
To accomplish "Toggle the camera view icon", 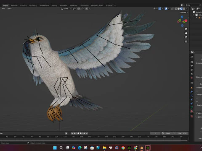I will pos(186,37).
